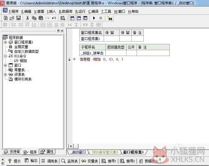Toggle the combined panels layout icon
The height and width of the screenshot is (166, 209).
click(x=85, y=18)
